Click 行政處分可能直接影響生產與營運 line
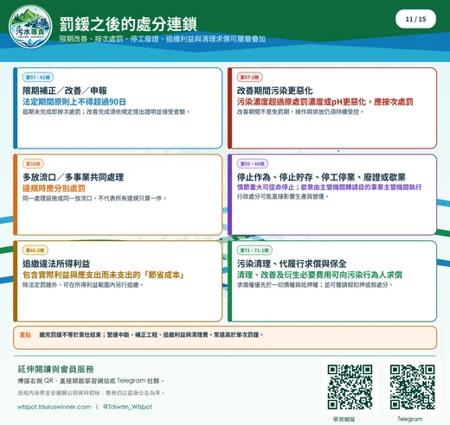 [283, 197]
